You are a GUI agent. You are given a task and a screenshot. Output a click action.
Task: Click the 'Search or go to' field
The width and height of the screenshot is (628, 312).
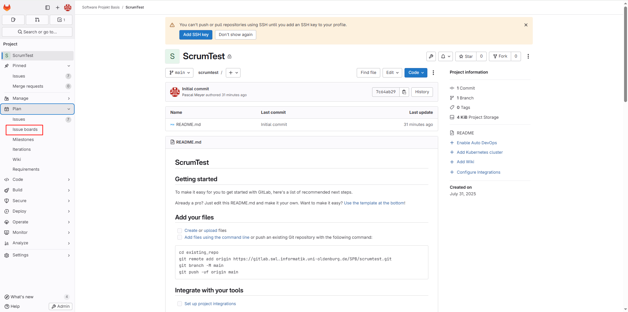click(x=37, y=32)
